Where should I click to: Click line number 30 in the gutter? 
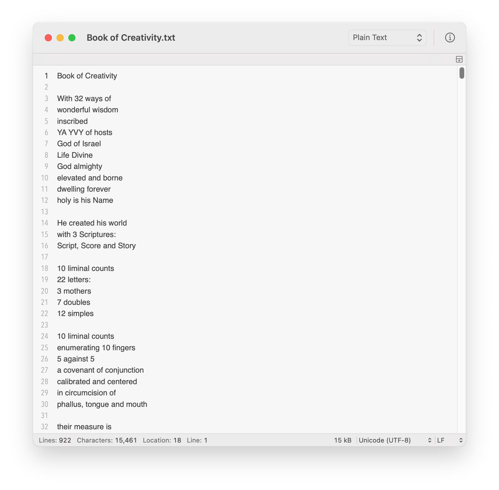click(44, 404)
